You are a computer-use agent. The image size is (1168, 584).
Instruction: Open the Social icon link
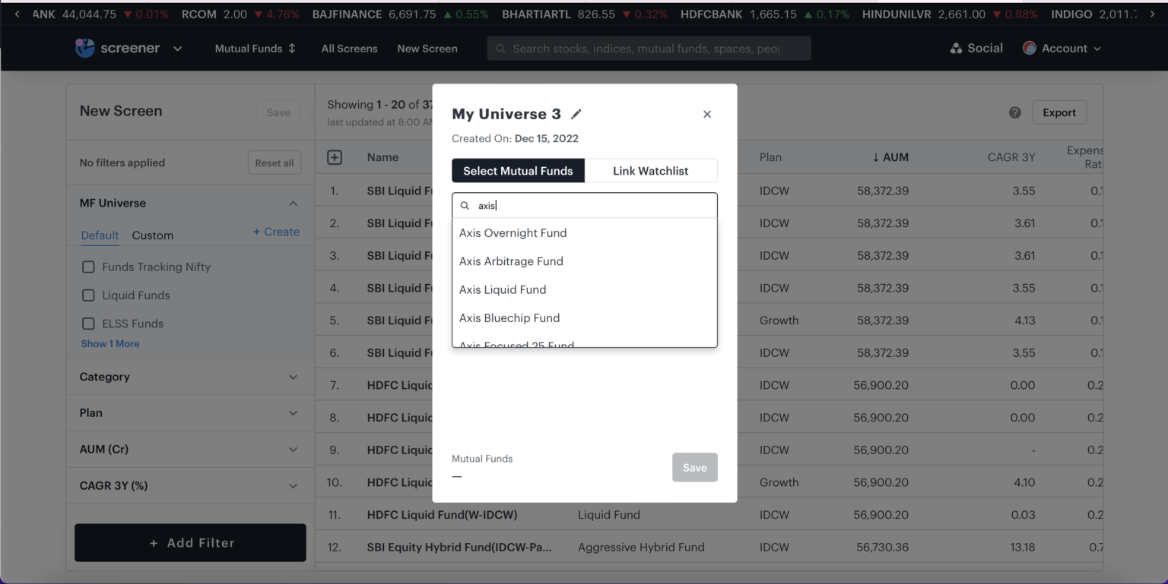pyautogui.click(x=956, y=49)
